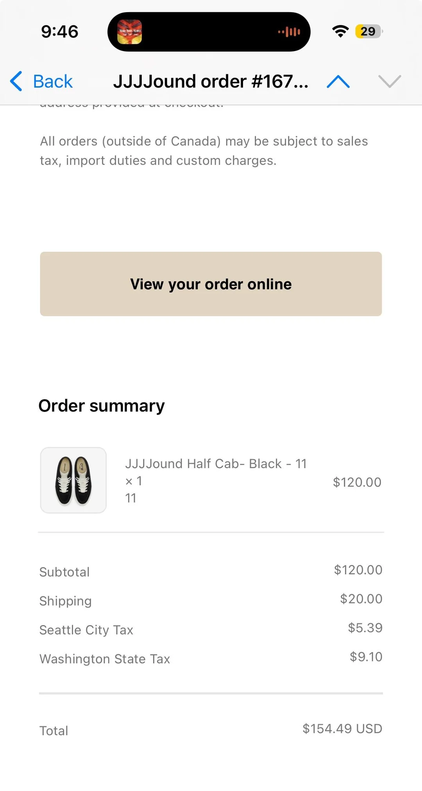422x791 pixels.
Task: Open the now-playing album art in Dynamic Island
Action: pos(130,32)
